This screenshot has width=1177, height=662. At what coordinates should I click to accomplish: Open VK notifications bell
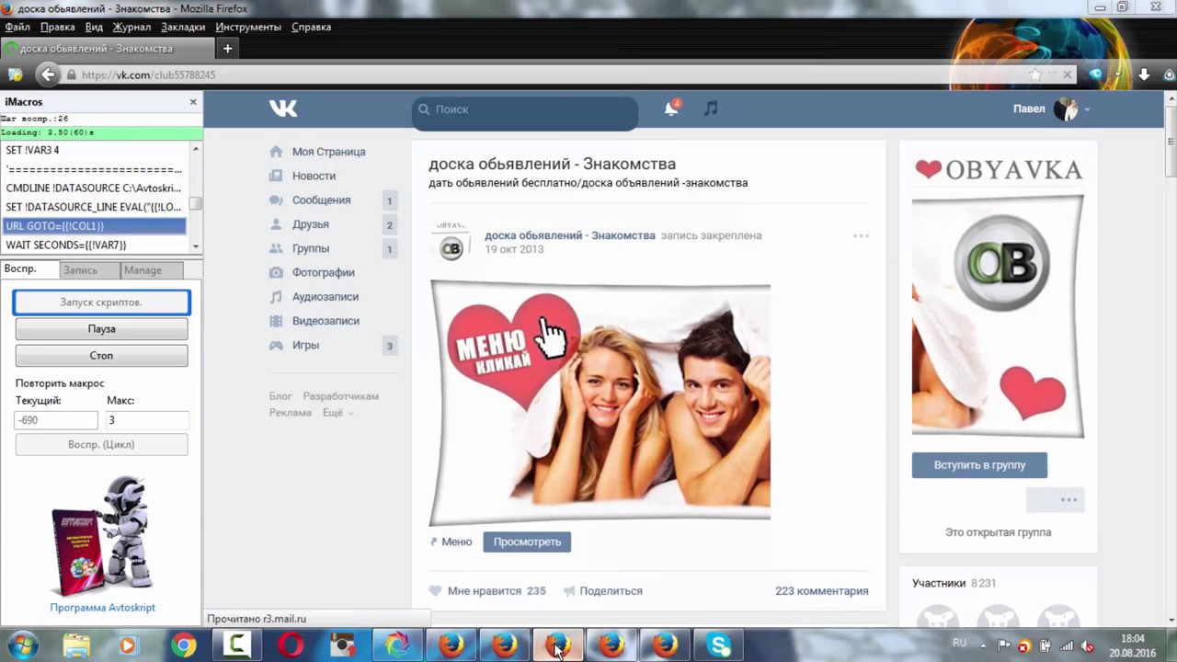pyautogui.click(x=671, y=108)
